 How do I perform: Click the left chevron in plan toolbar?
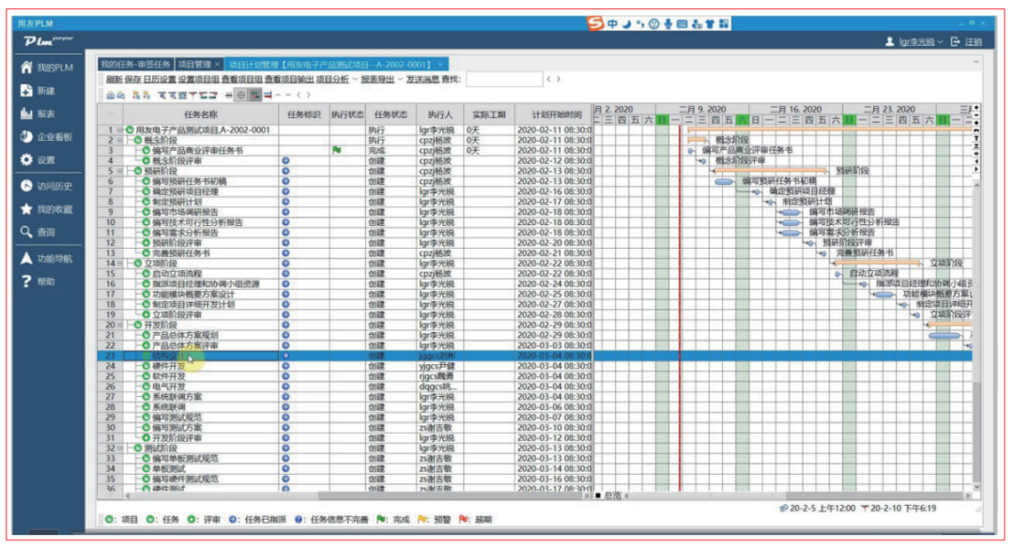pos(299,95)
